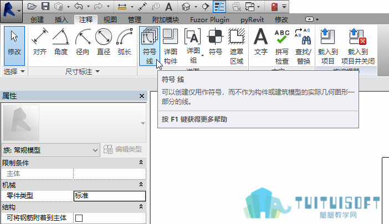Select the Modify (修改) arrow tool

click(14, 46)
